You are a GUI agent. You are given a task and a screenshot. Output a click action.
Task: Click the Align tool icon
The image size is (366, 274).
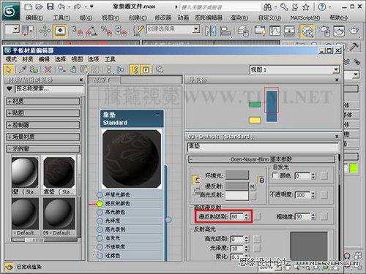click(225, 31)
